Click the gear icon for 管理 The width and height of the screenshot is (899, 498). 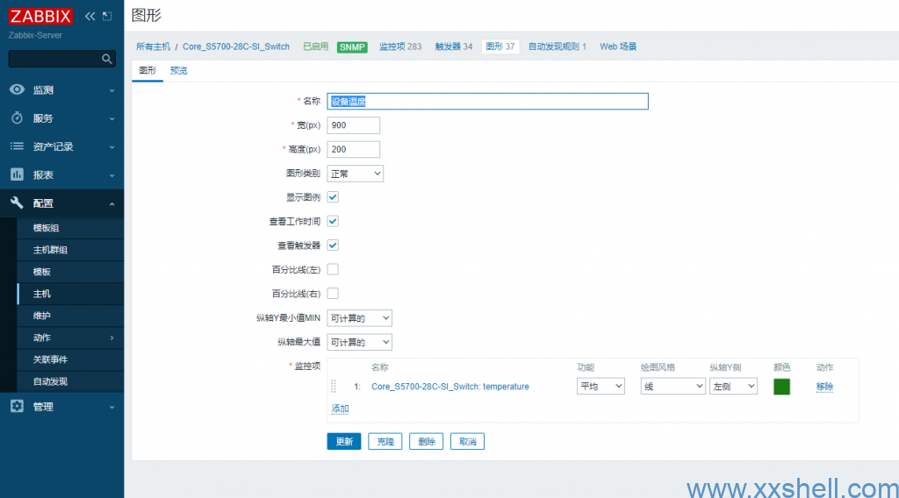[17, 407]
